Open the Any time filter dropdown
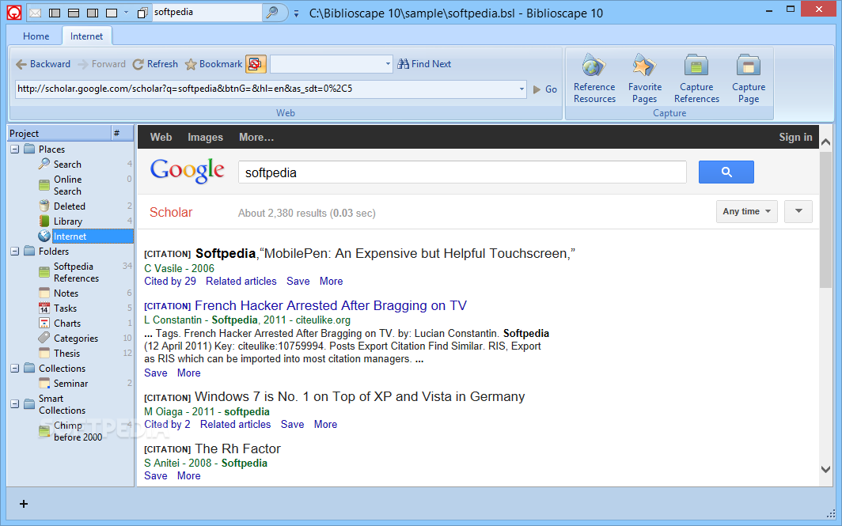The width and height of the screenshot is (842, 526). (746, 211)
